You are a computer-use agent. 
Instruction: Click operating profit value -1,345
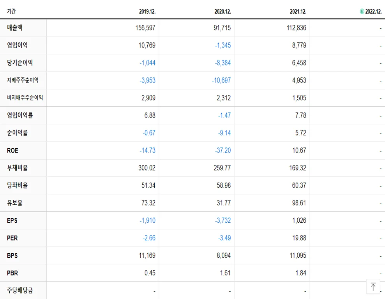tap(223, 46)
